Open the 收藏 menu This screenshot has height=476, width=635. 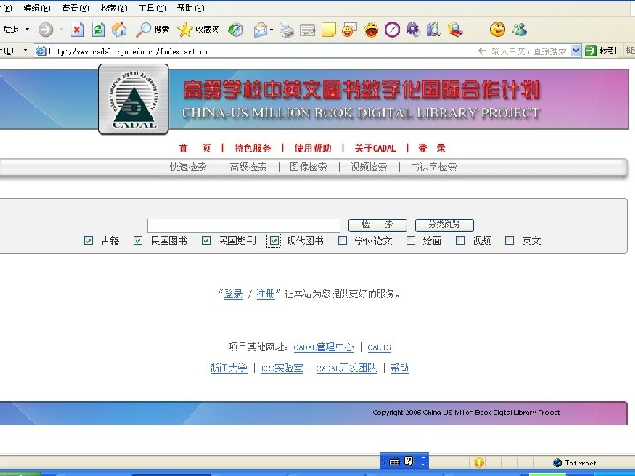(114, 8)
